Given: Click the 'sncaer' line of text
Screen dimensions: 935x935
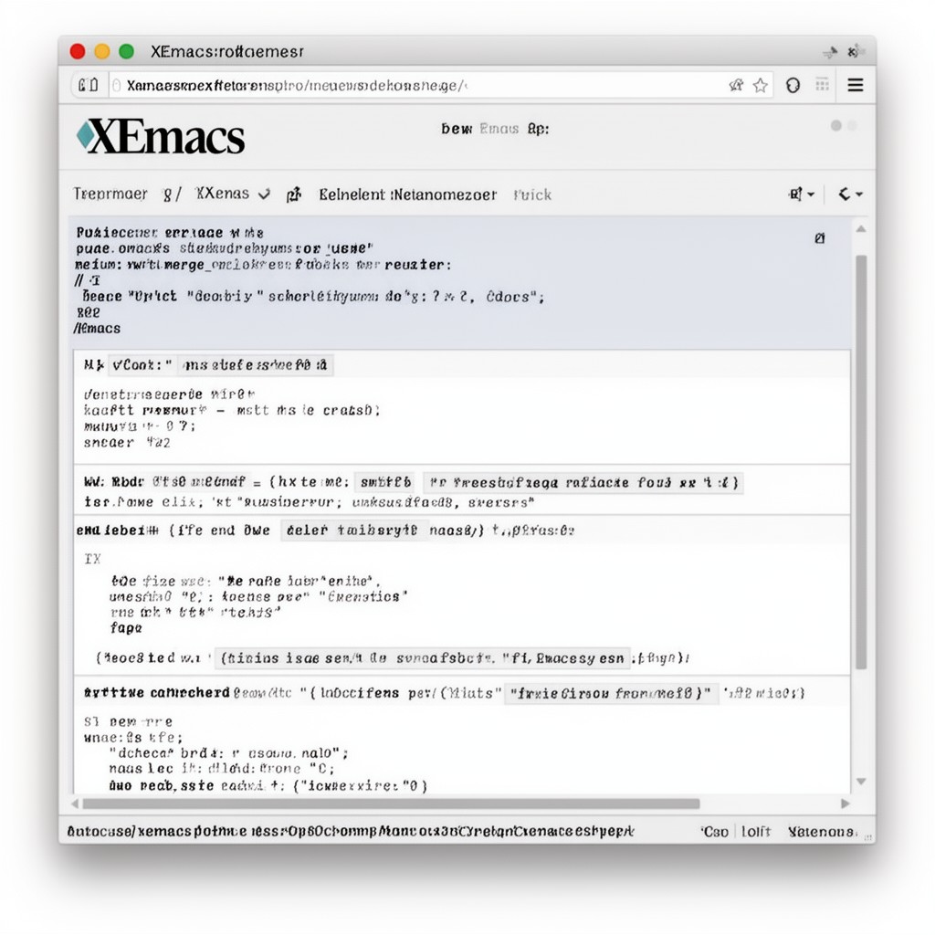Looking at the screenshot, I should (127, 443).
